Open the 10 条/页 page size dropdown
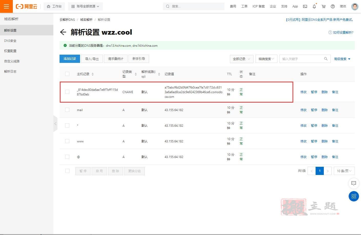361x235 pixels. click(x=344, y=171)
